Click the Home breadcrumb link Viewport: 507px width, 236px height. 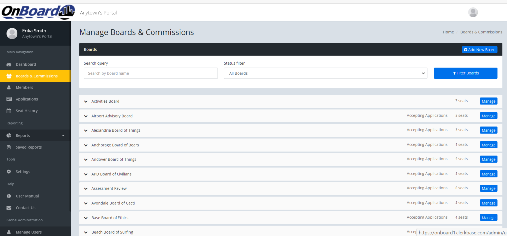(448, 32)
